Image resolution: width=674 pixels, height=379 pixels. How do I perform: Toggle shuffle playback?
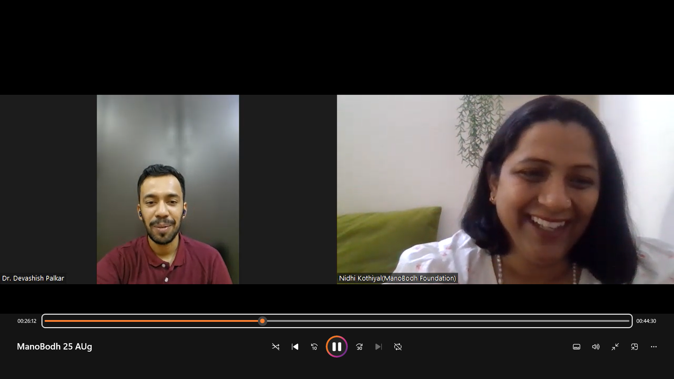click(x=276, y=347)
